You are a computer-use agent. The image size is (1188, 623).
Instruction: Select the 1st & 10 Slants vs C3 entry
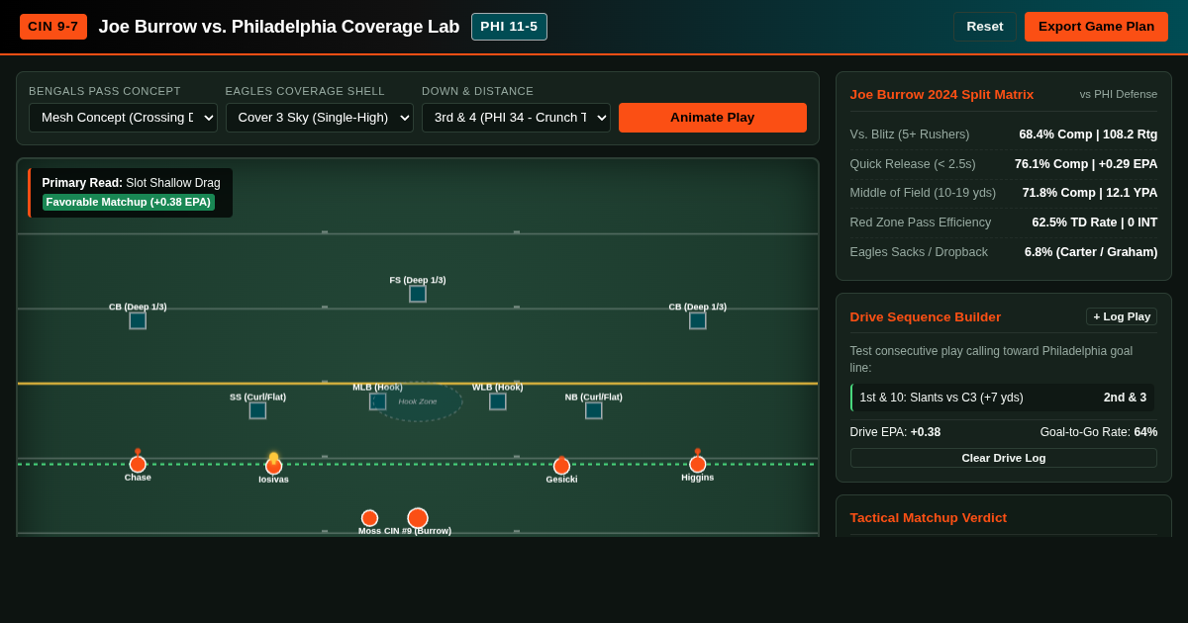tap(1002, 398)
